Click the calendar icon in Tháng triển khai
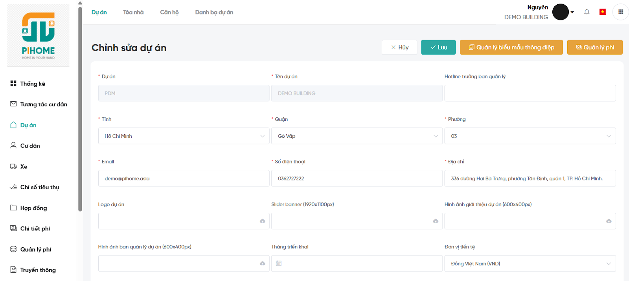629x281 pixels. (x=279, y=263)
